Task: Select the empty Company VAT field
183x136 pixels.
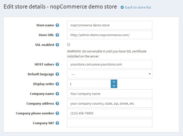Action: [110, 123]
